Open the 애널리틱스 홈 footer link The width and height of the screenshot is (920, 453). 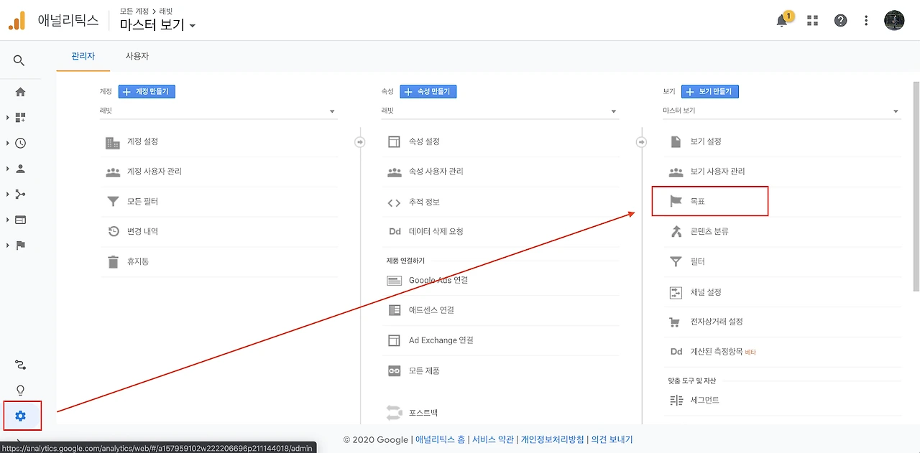pos(440,439)
